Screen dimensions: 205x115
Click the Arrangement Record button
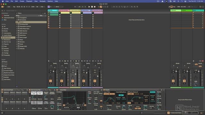click(95, 7)
